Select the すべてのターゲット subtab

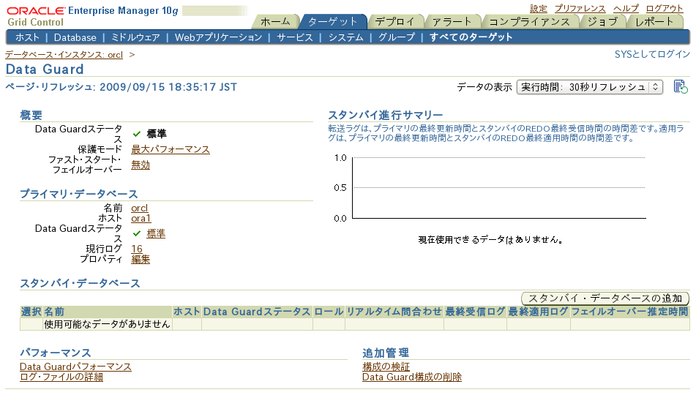pos(471,37)
